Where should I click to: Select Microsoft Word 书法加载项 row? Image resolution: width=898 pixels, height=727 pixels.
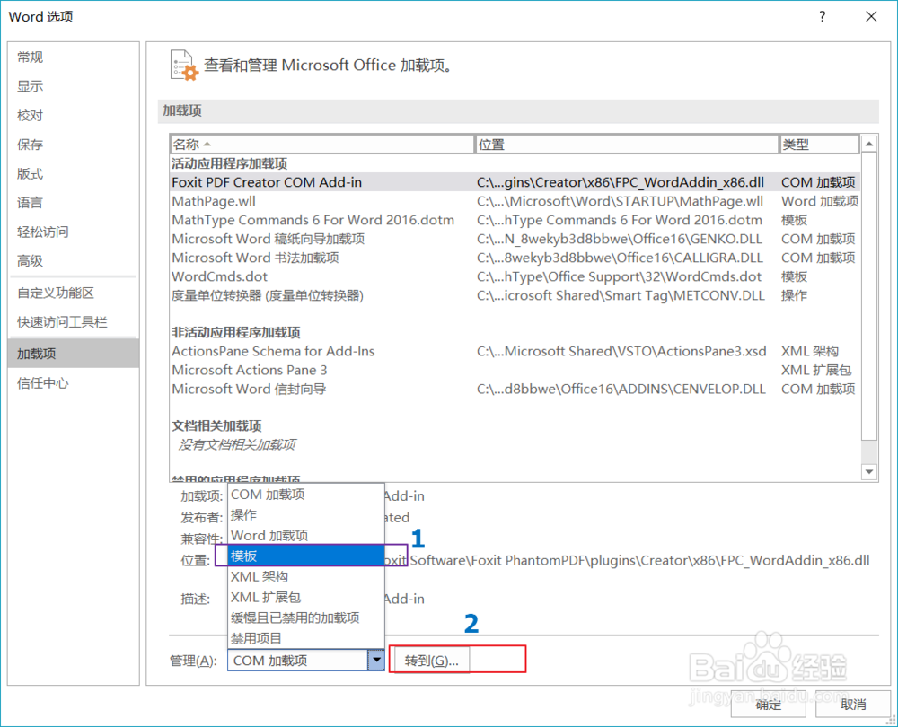point(515,258)
